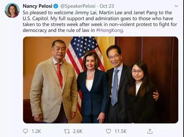Click the Nancy Pelosi display name
The height and width of the screenshot is (137, 184).
click(x=37, y=6)
